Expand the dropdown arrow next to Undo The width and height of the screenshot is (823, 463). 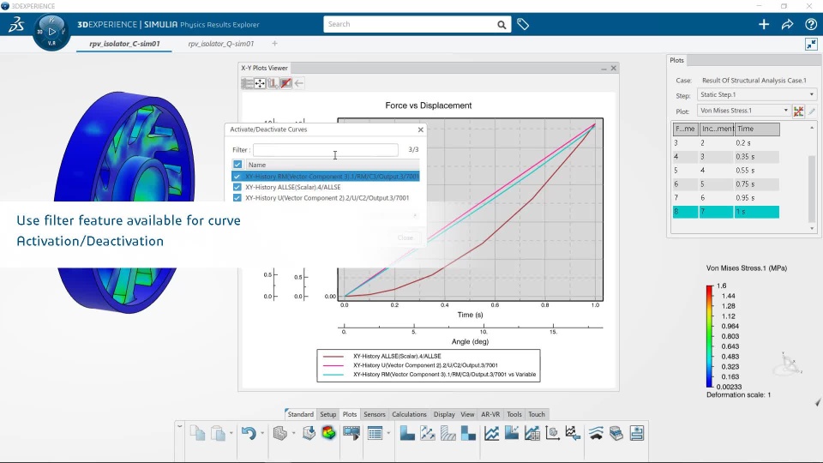coord(262,433)
